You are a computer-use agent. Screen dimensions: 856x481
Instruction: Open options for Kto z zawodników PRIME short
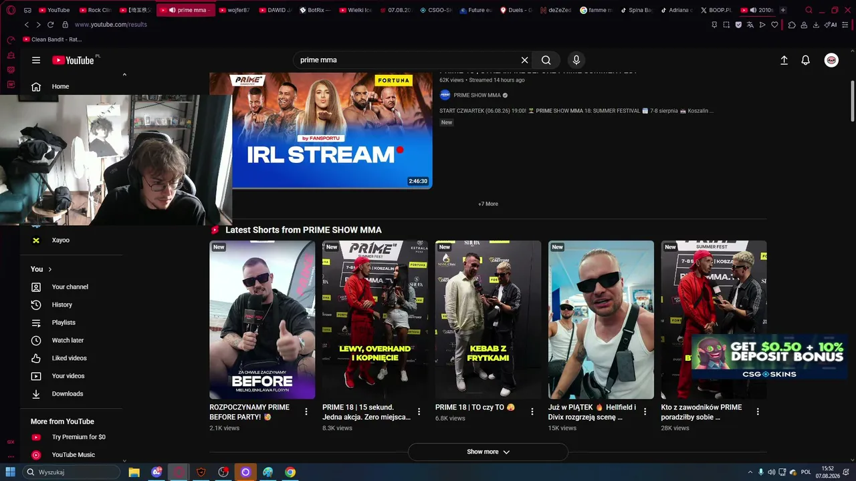[x=758, y=412]
